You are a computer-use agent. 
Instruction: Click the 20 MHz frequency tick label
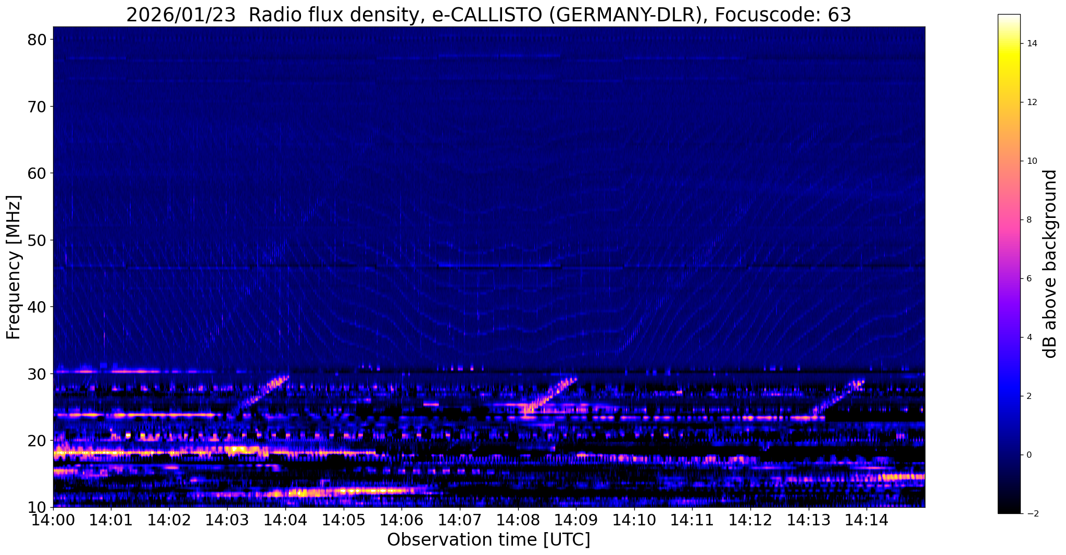click(37, 441)
